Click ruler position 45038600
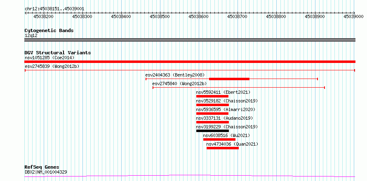Viewport: 367px width, 181px height. 198,16
